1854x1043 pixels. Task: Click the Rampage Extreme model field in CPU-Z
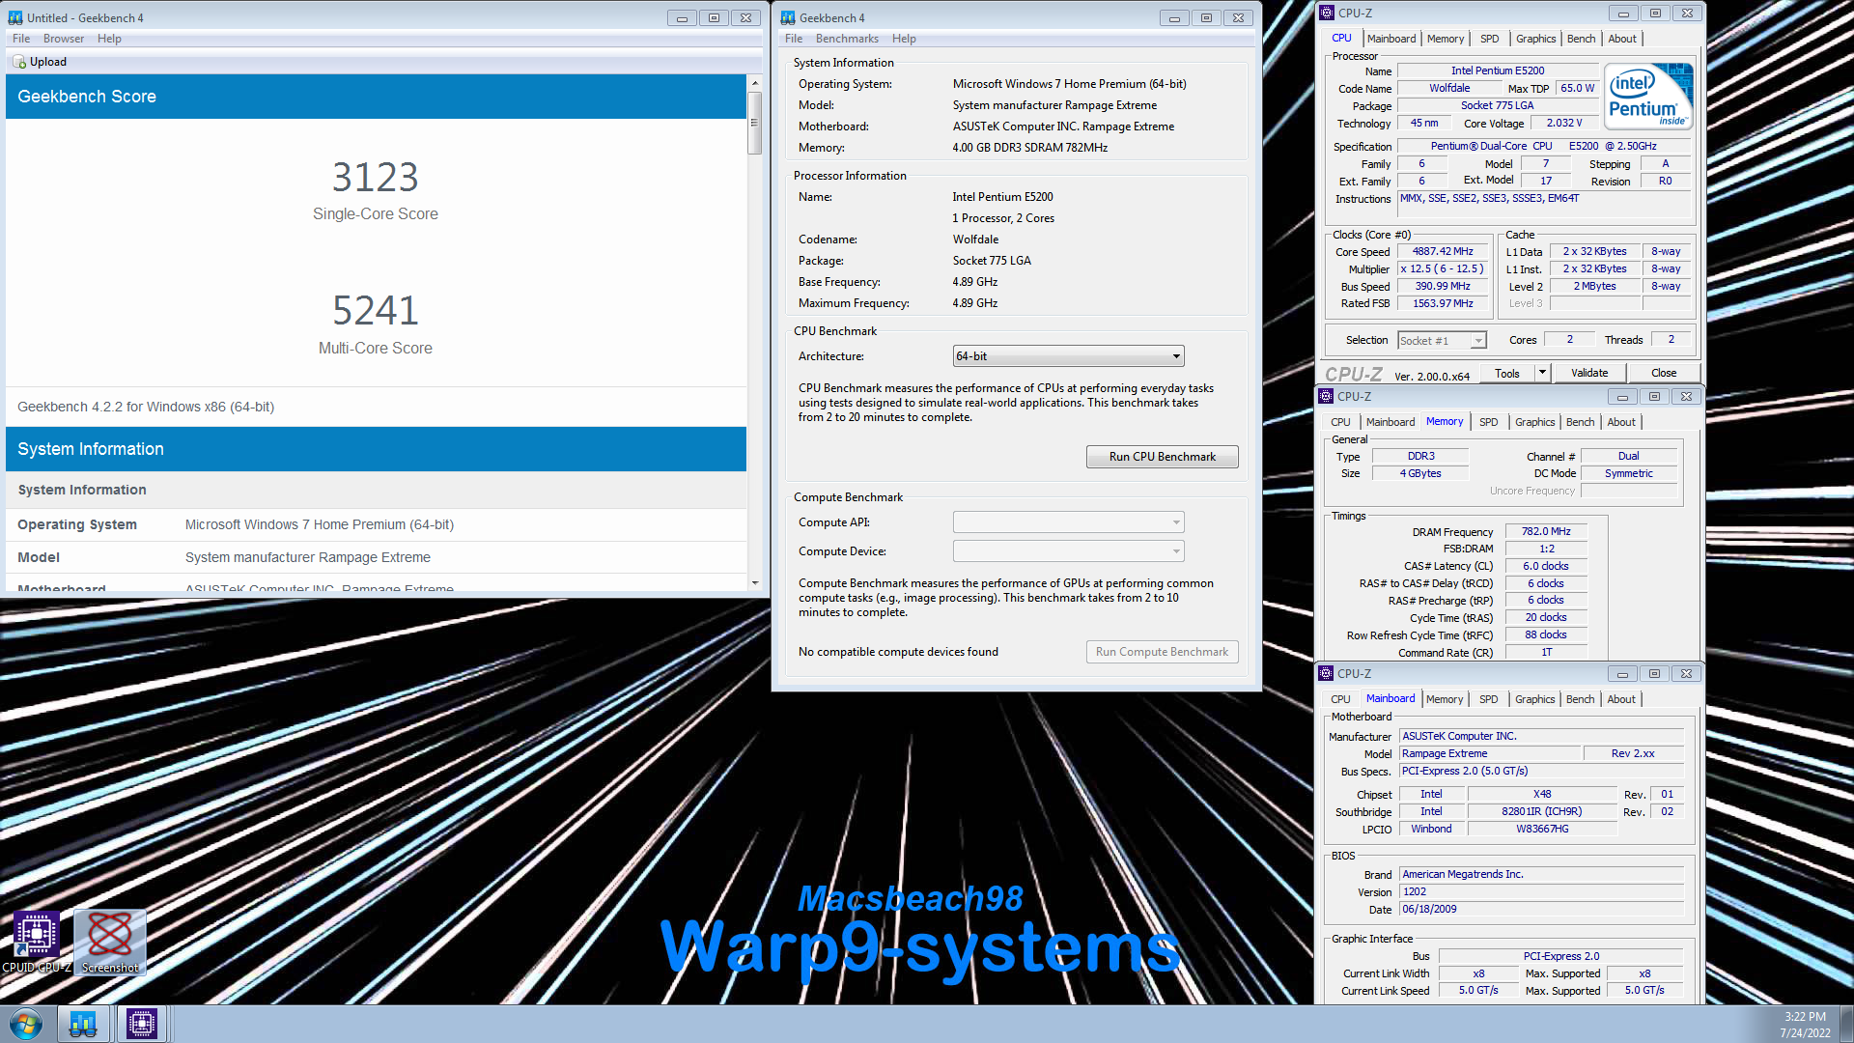click(x=1490, y=754)
